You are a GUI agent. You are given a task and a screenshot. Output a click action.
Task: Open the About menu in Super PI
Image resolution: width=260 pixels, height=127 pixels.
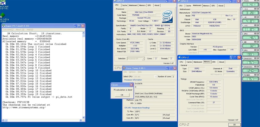[x=20, y=29]
